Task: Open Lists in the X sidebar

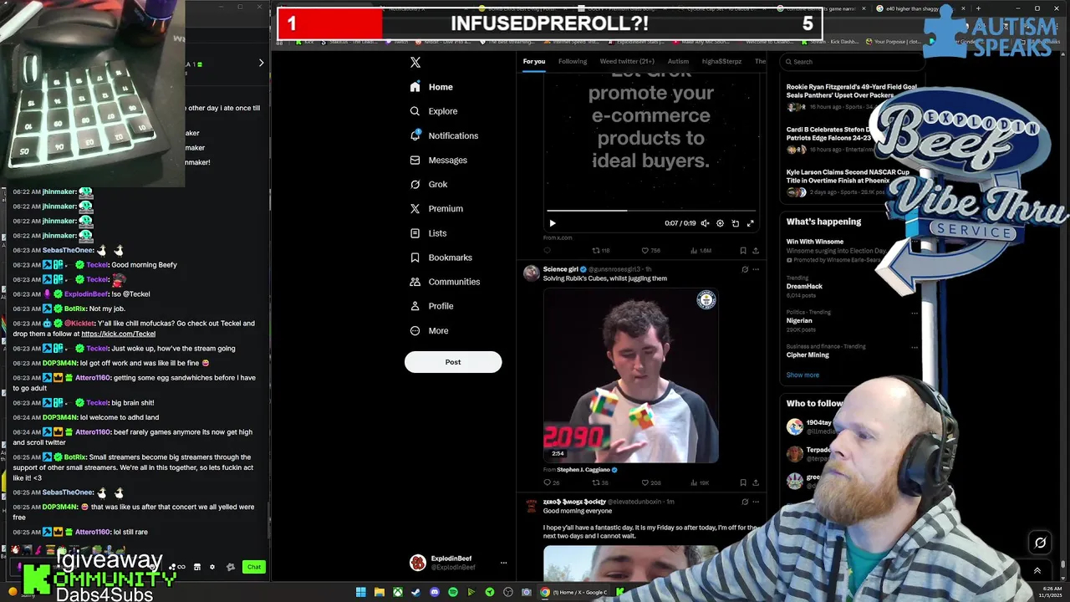Action: coord(428,233)
